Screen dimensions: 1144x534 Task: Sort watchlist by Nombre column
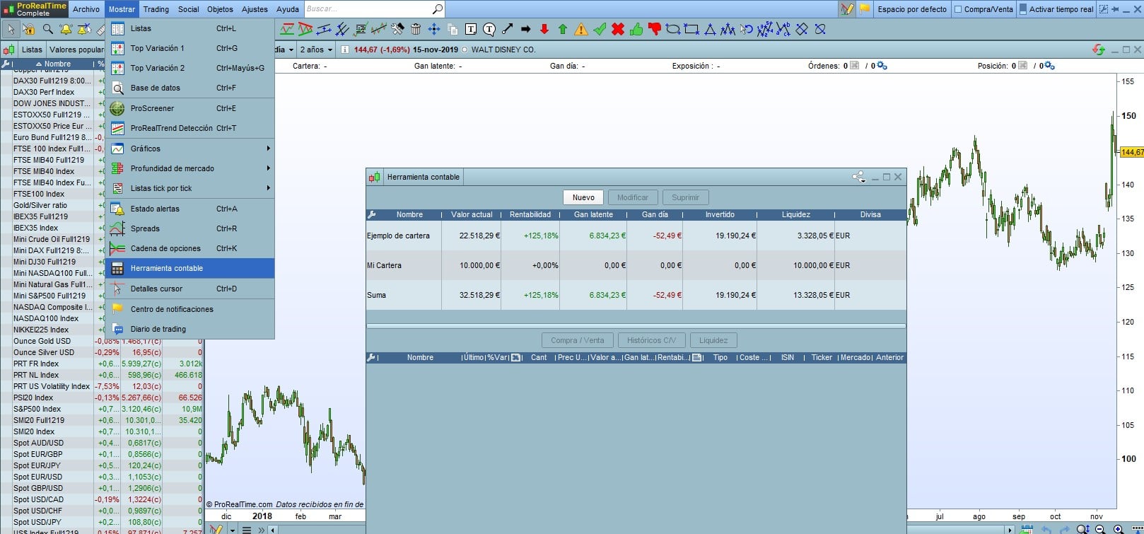[x=53, y=64]
